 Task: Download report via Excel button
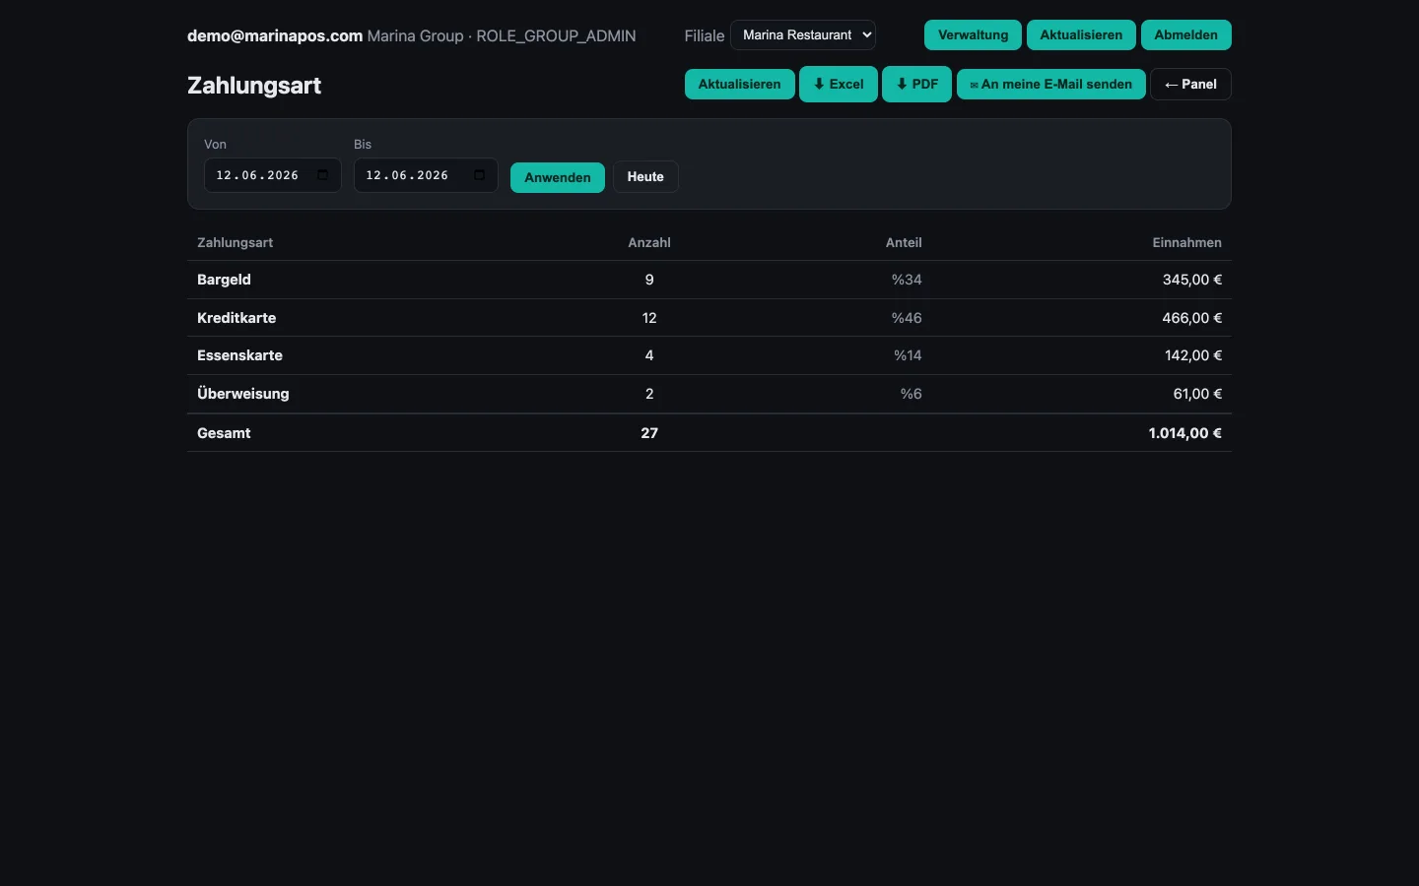pos(839,85)
